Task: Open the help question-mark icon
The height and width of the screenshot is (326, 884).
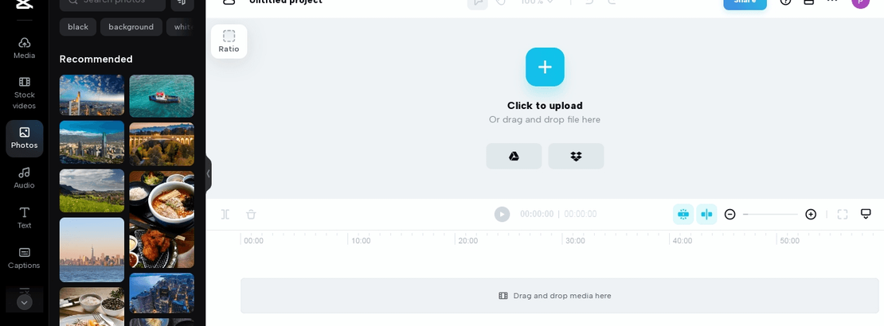Action: pyautogui.click(x=785, y=2)
